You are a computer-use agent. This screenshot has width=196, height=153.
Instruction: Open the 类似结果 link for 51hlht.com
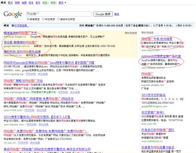pos(41,110)
